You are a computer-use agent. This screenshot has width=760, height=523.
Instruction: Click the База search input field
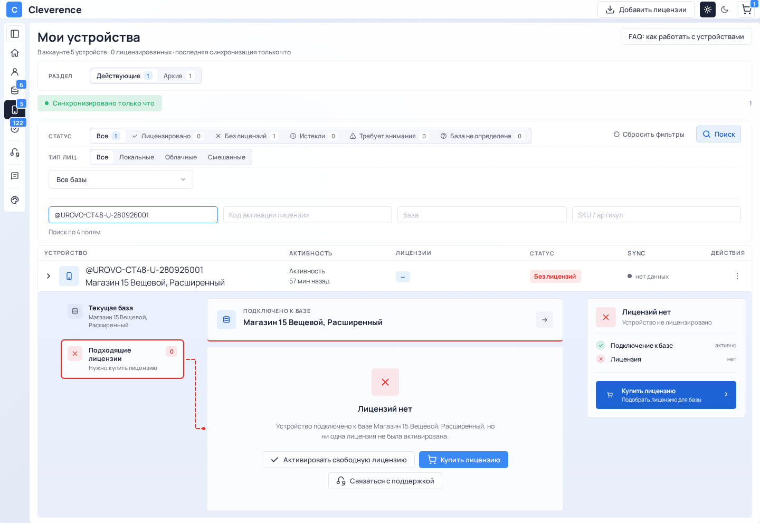click(x=482, y=215)
